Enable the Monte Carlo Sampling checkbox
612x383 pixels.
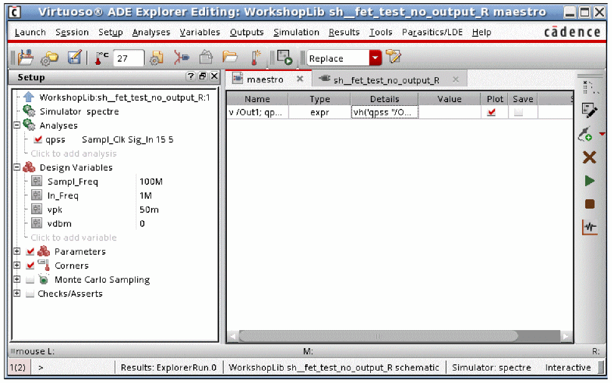point(30,279)
